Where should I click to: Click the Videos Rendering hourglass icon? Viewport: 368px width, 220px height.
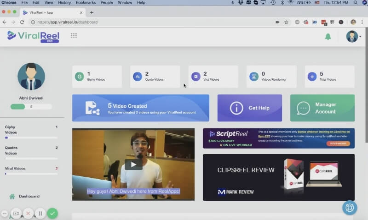pos(254,77)
